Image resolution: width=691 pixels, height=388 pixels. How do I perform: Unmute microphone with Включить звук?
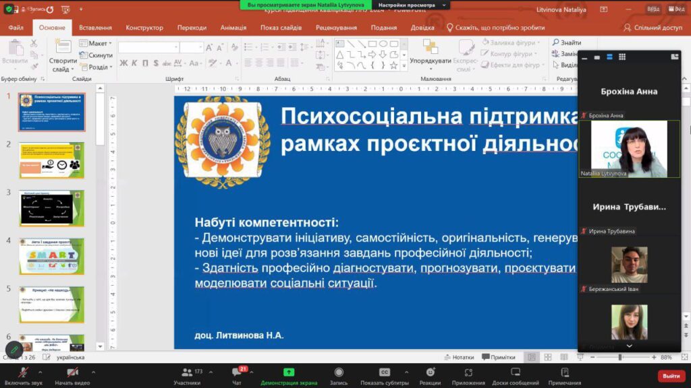(23, 373)
